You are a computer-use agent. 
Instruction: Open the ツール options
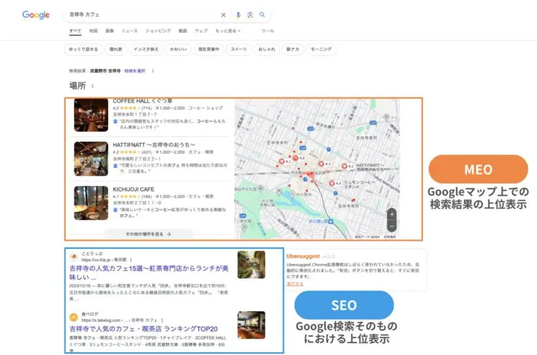[268, 31]
